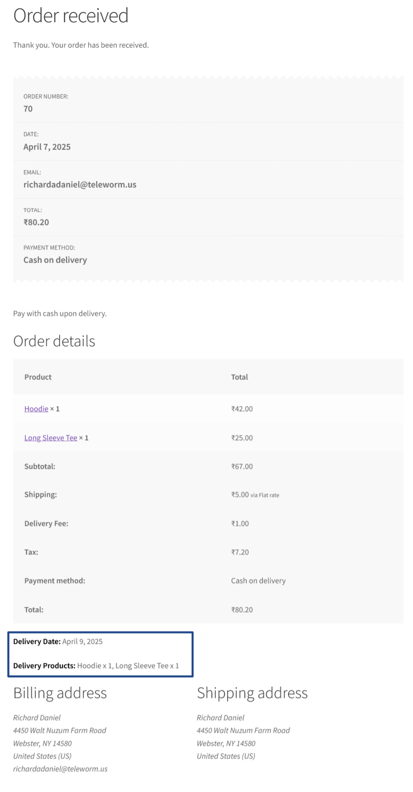Click the Total column header
Screen dimensions: 413x792
click(x=240, y=377)
